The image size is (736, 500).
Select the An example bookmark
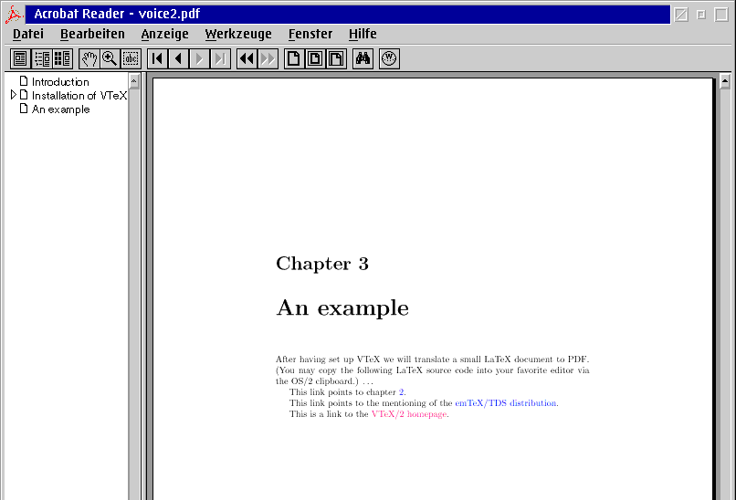(x=60, y=109)
